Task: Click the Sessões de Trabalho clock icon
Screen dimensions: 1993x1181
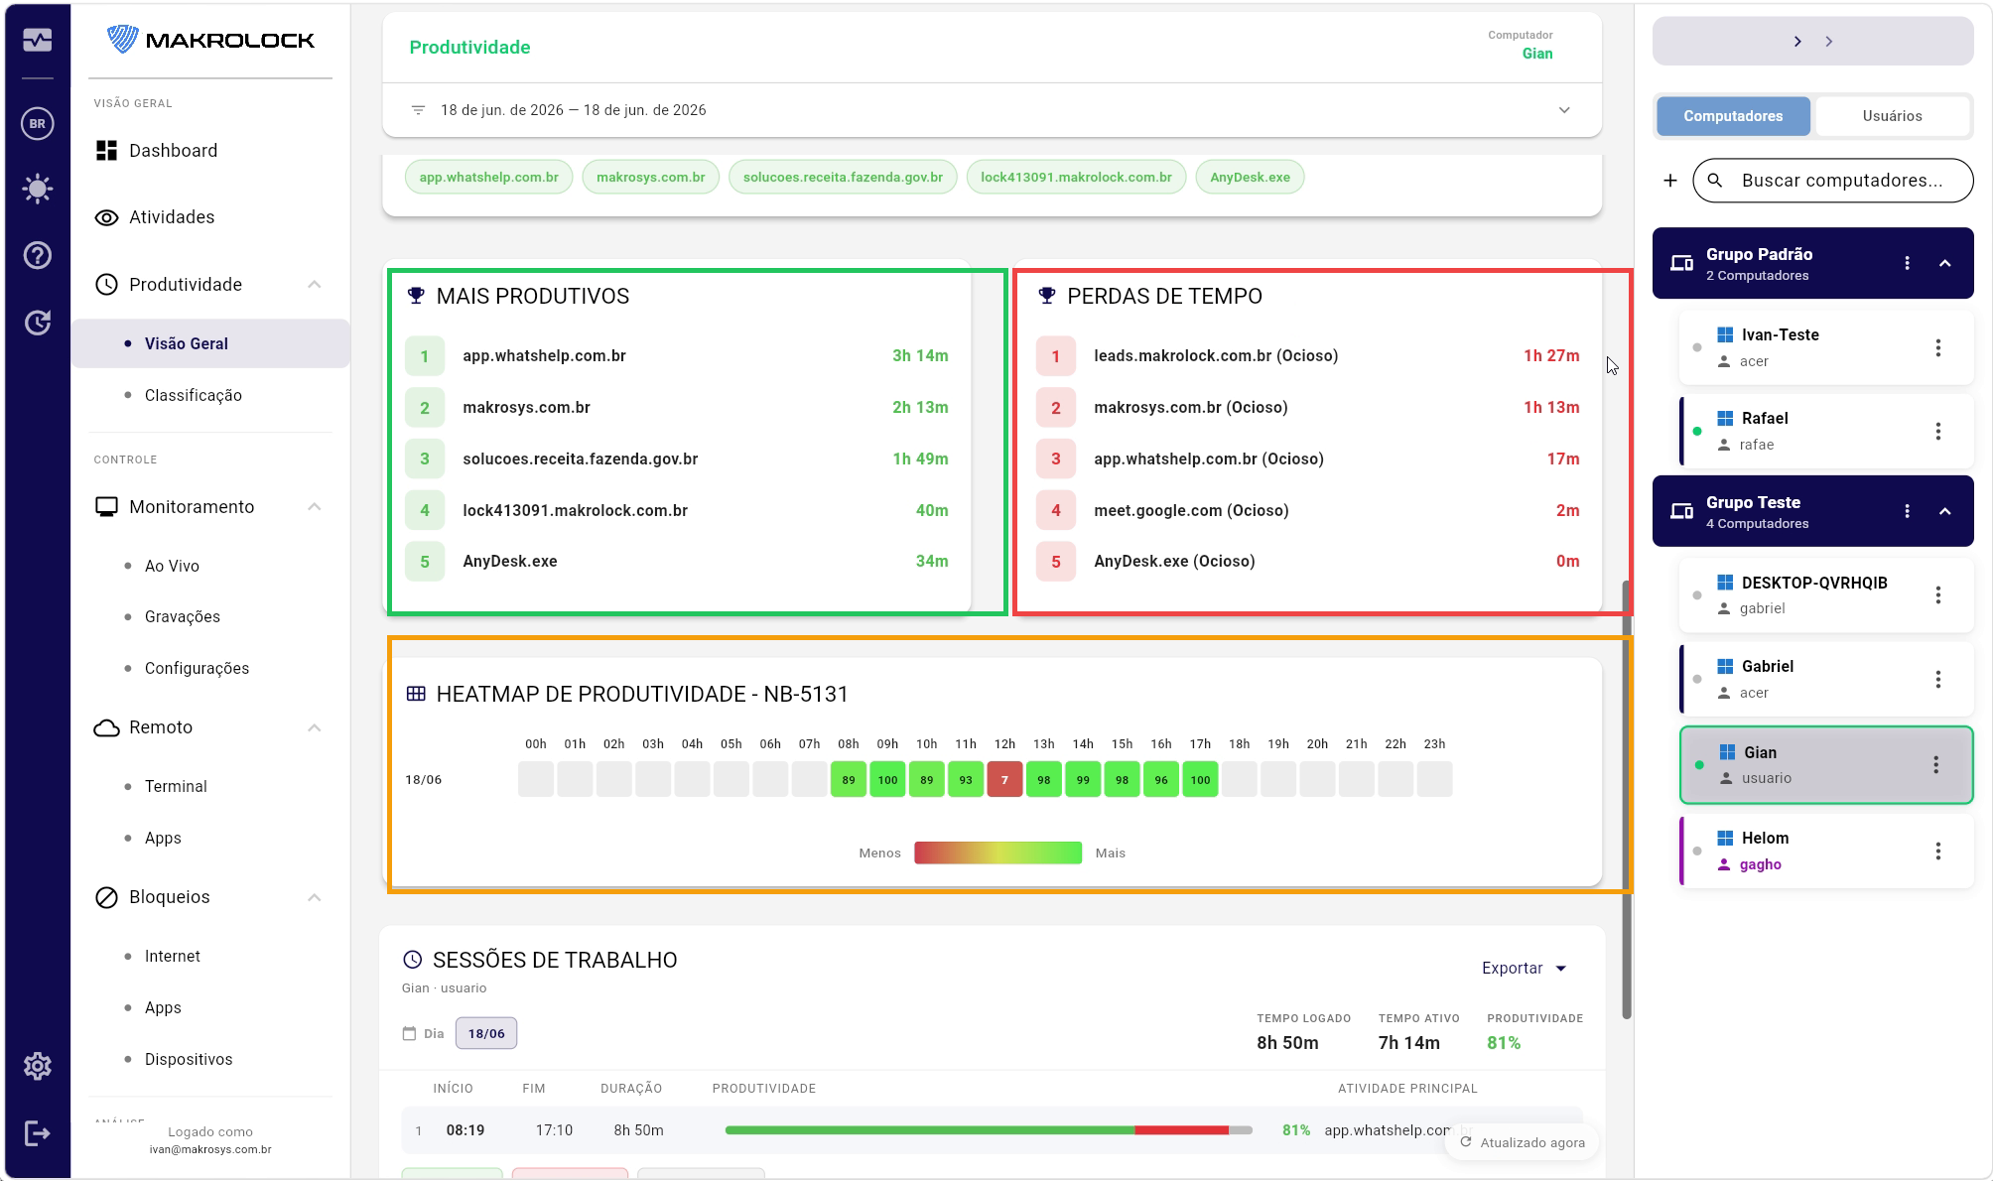Action: (412, 960)
